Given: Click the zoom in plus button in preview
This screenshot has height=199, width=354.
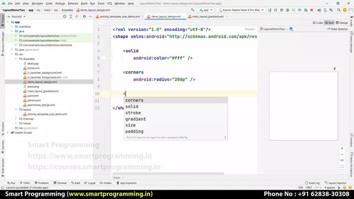Looking at the screenshot, I should (x=342, y=149).
